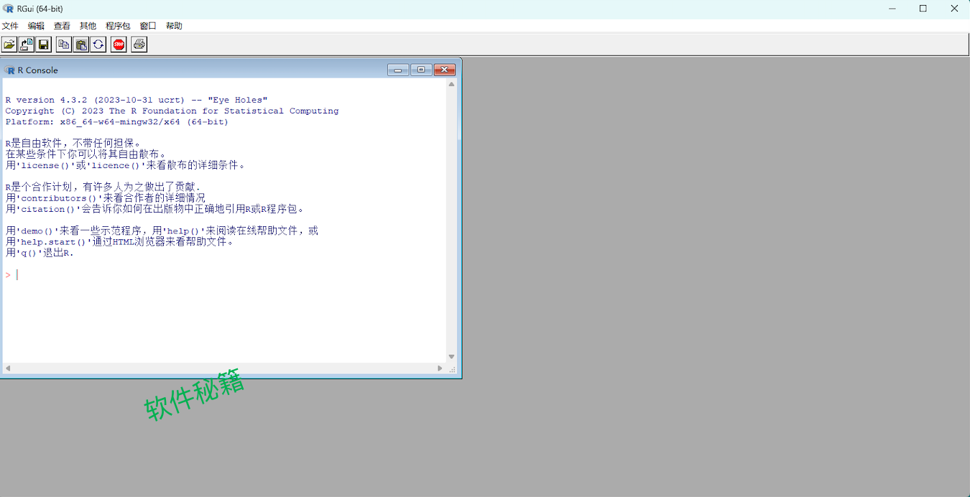Image resolution: width=970 pixels, height=497 pixels.
Task: Open the 编辑 menu
Action: pos(36,25)
